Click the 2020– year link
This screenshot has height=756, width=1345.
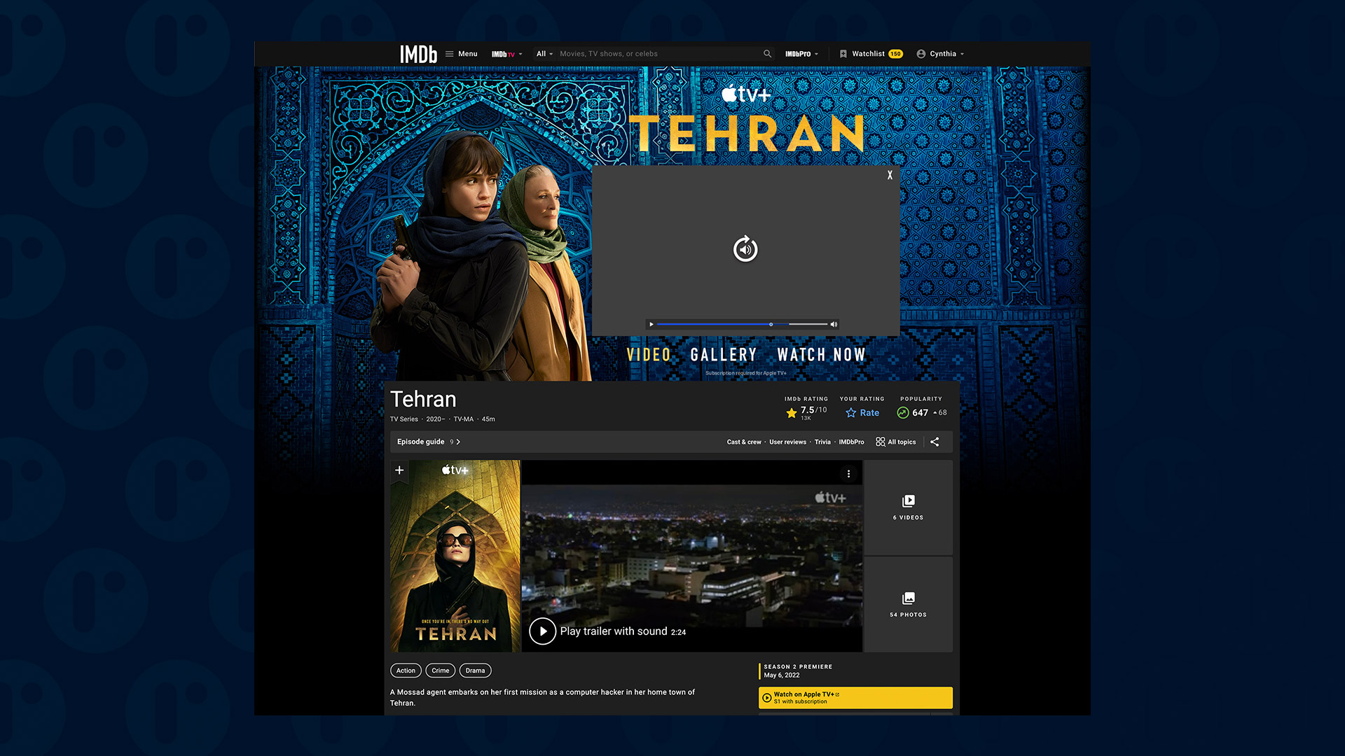tap(436, 419)
